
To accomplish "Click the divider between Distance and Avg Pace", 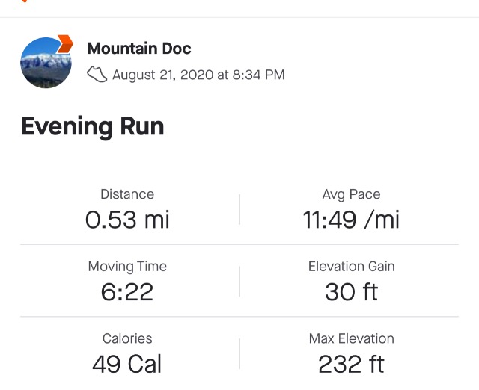I will (x=239, y=209).
